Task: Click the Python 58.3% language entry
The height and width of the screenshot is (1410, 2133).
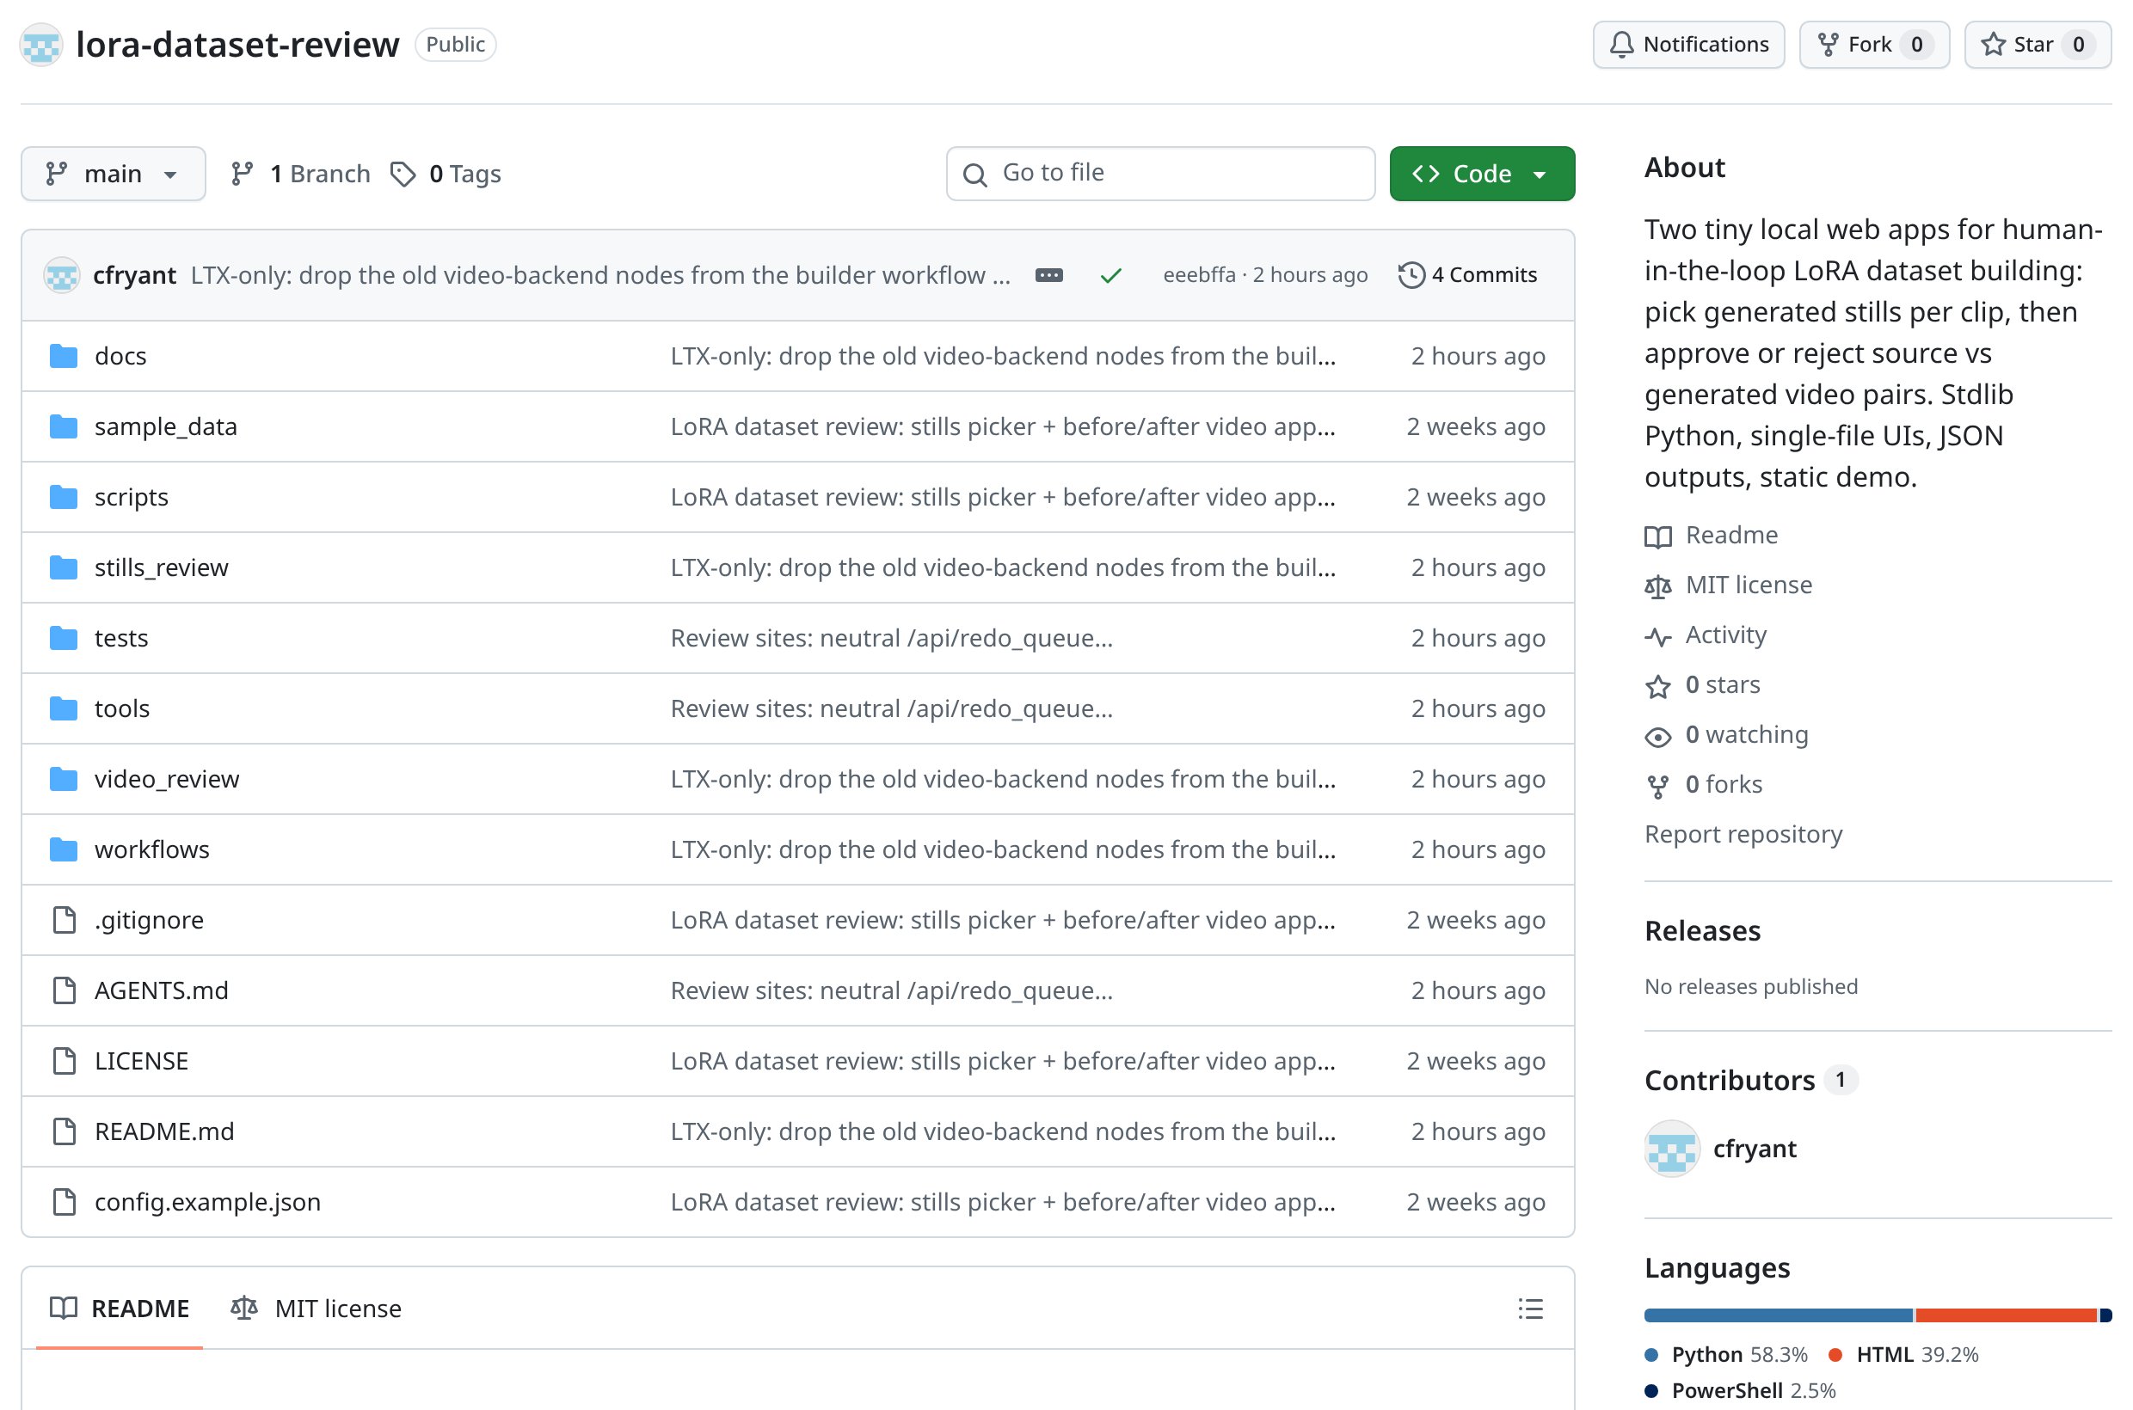Action: [1725, 1354]
